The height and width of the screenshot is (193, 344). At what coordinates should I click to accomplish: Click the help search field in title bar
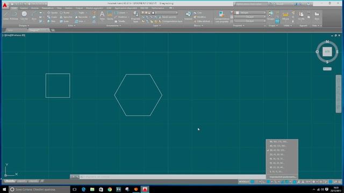click(252, 4)
